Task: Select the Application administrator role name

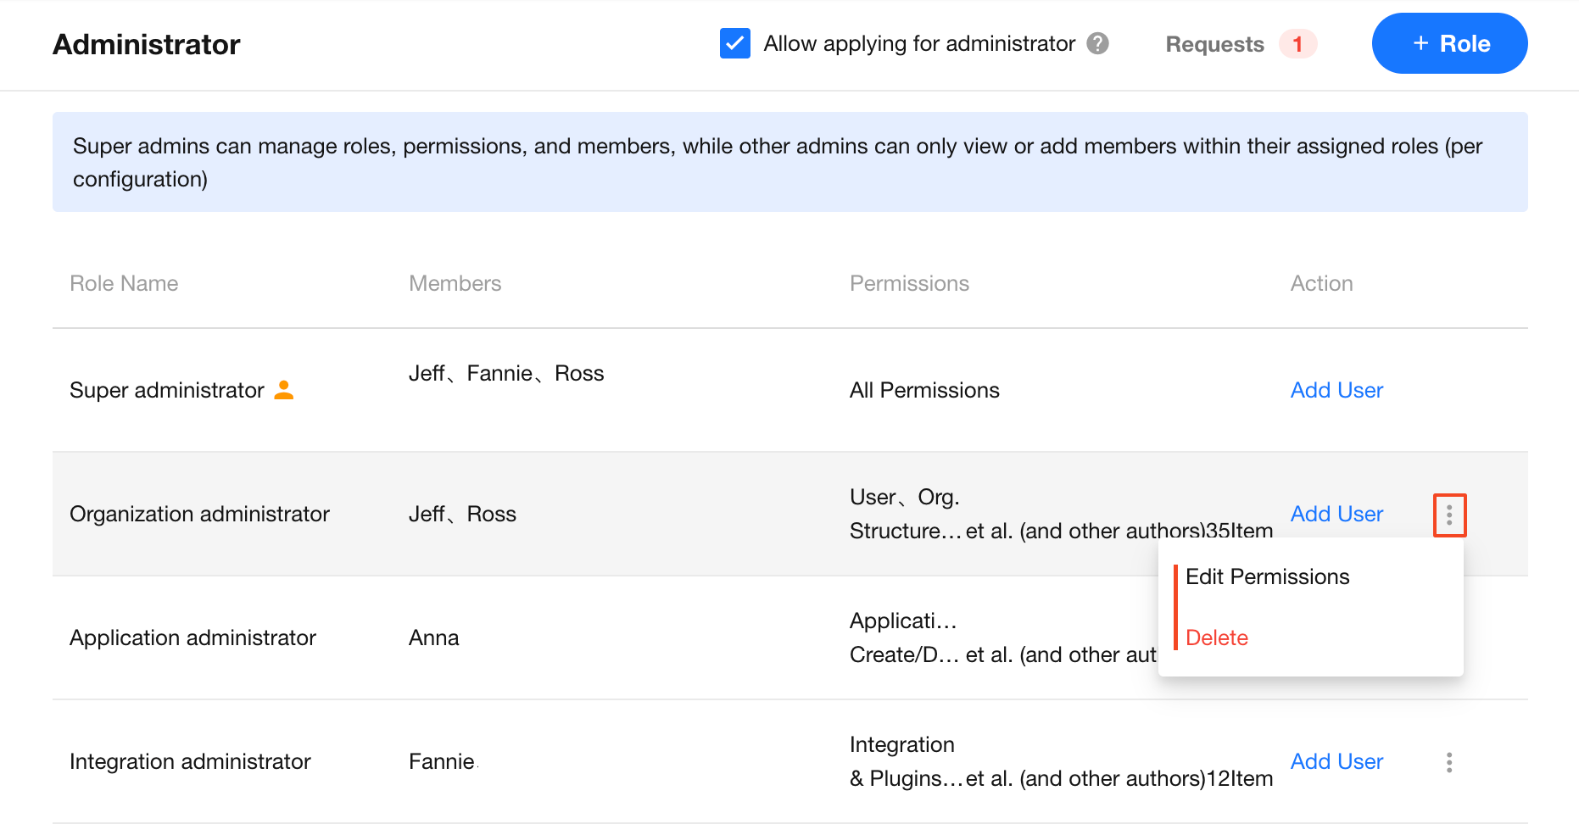Action: click(x=192, y=637)
